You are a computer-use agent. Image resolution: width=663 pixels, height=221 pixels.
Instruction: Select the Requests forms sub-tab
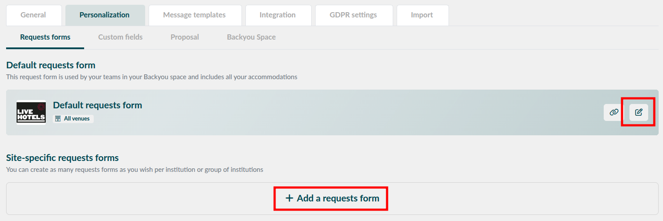coord(45,37)
